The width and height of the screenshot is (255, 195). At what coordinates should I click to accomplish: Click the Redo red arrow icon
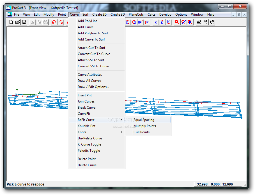coord(61,22)
